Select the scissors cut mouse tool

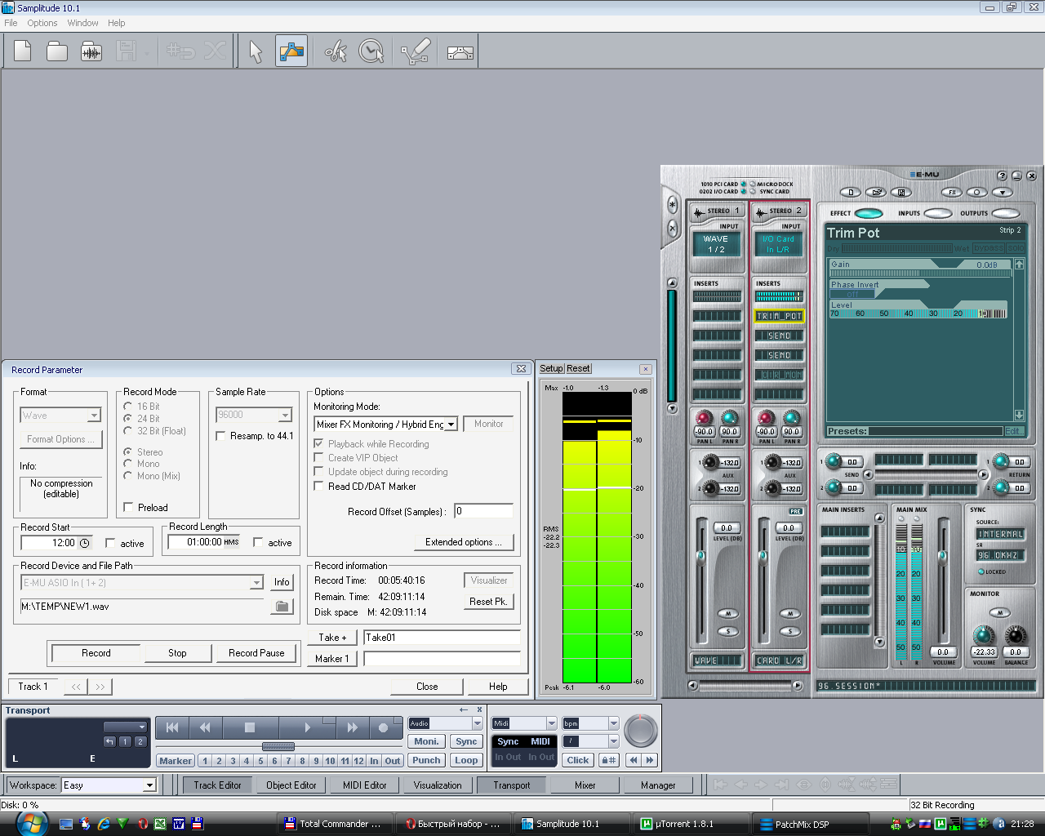pyautogui.click(x=336, y=51)
